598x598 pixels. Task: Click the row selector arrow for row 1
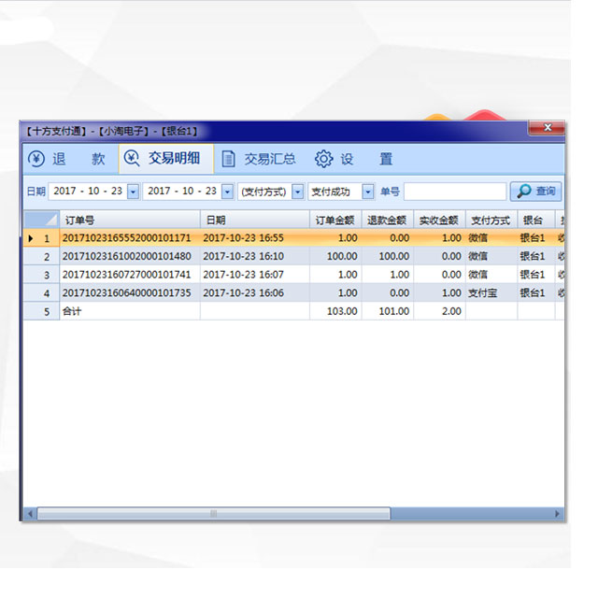(x=31, y=238)
